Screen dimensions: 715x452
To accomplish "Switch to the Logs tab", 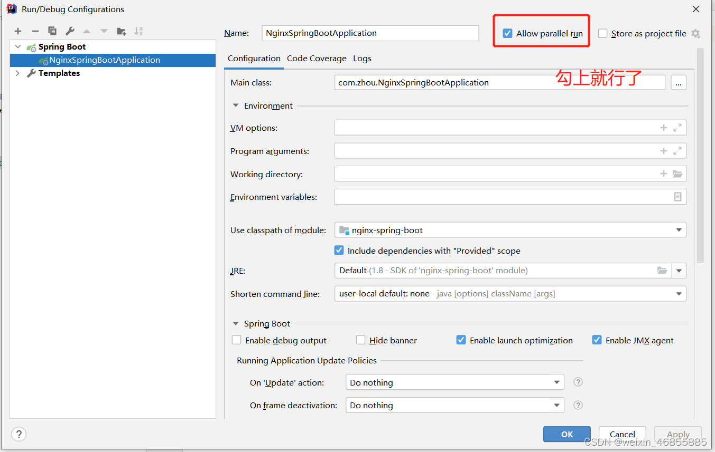I will pyautogui.click(x=362, y=59).
